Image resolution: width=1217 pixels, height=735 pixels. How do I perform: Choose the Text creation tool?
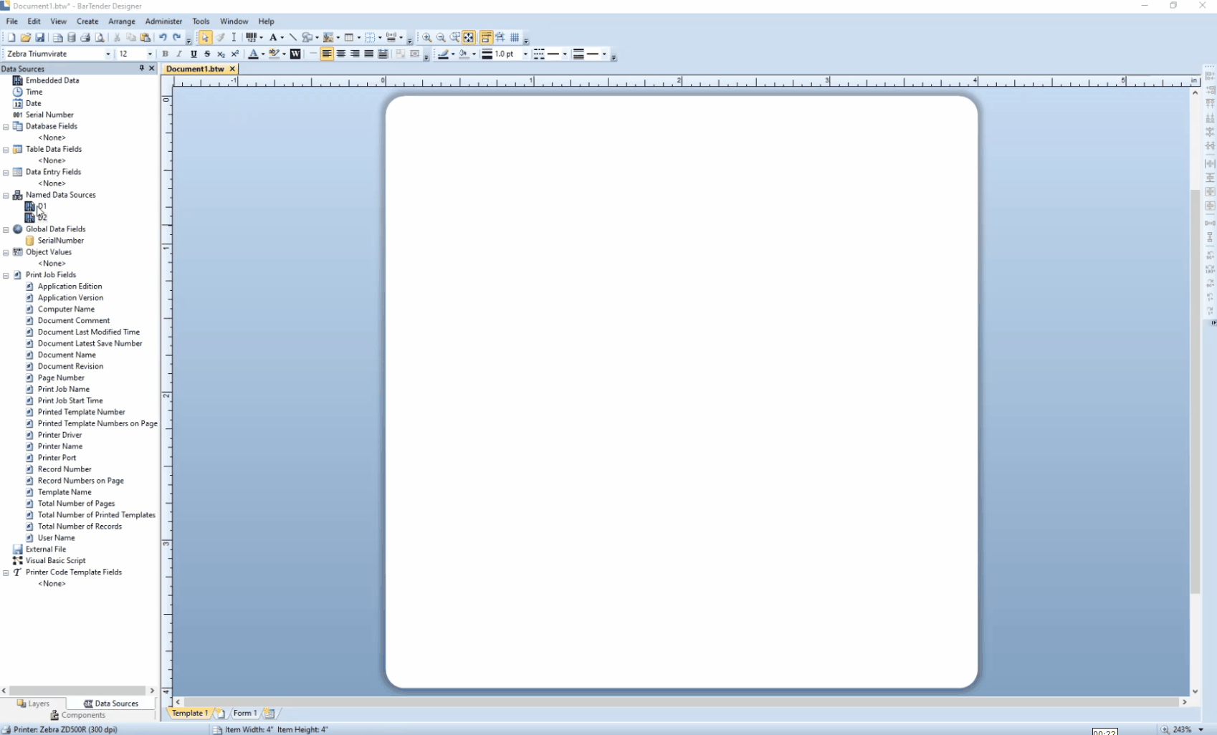click(273, 37)
